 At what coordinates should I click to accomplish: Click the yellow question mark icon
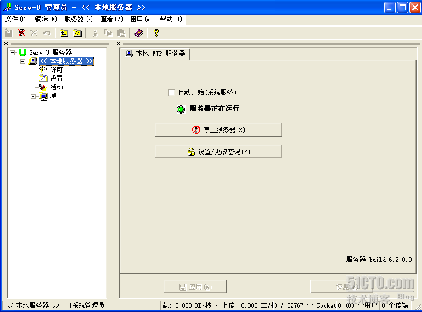click(156, 33)
